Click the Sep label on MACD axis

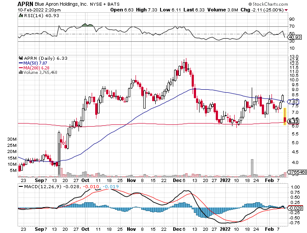pos(39,229)
